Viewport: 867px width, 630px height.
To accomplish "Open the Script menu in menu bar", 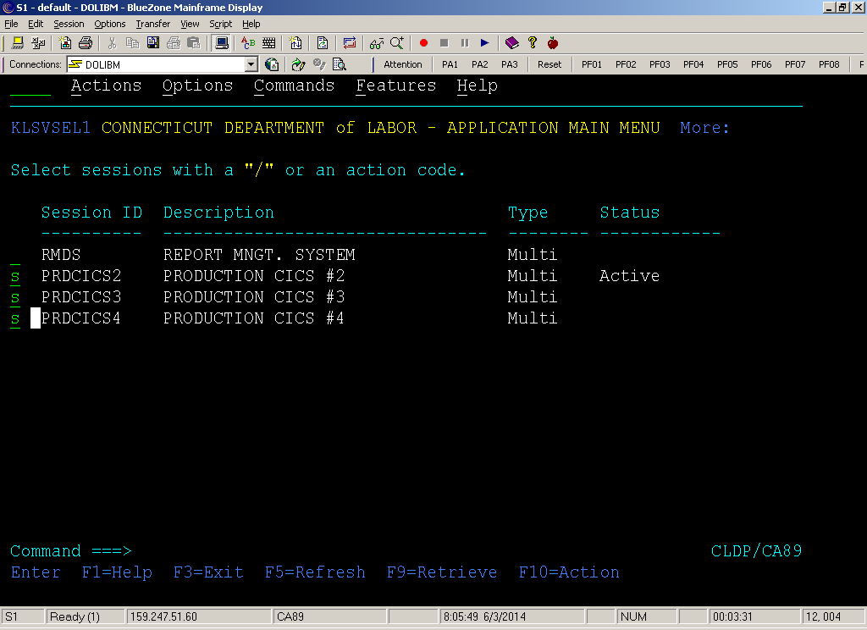I will (220, 24).
